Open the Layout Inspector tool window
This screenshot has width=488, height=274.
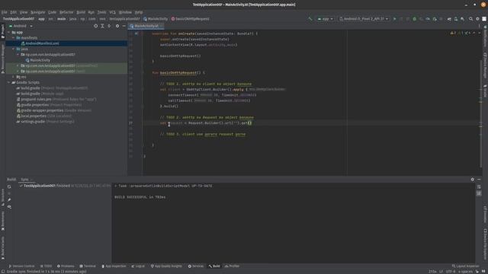point(466,266)
